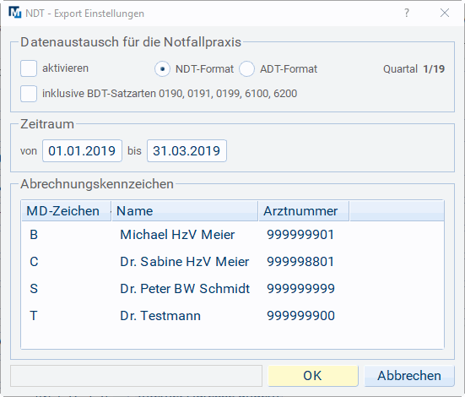Viewport: 465px width, 397px height.
Task: Click the bis date field 31.03.2019
Action: 187,151
